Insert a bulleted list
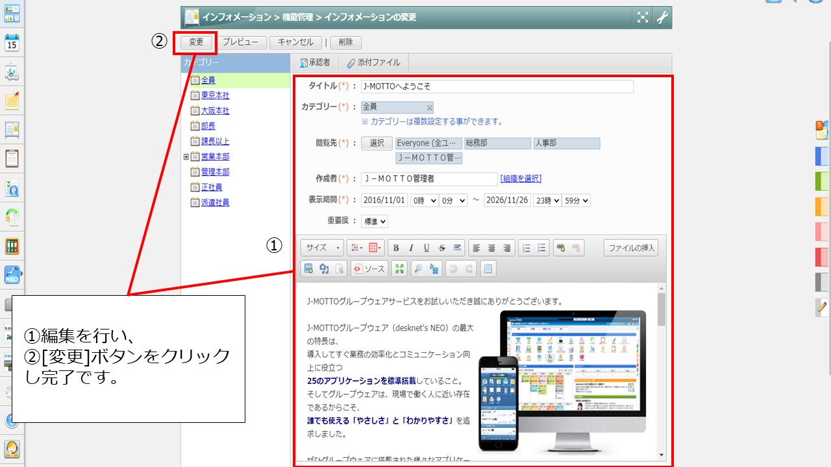The image size is (831, 467). click(x=542, y=248)
